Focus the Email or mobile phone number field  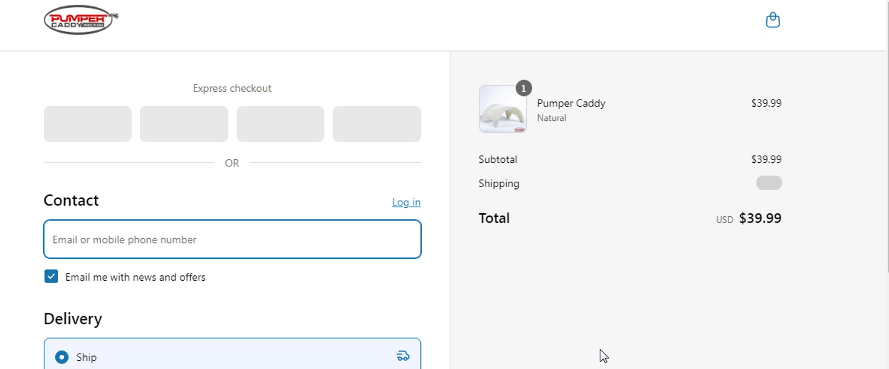point(232,239)
